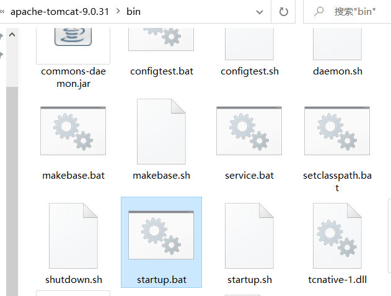Click the shutdown.sh file name
391x296 pixels.
(74, 280)
